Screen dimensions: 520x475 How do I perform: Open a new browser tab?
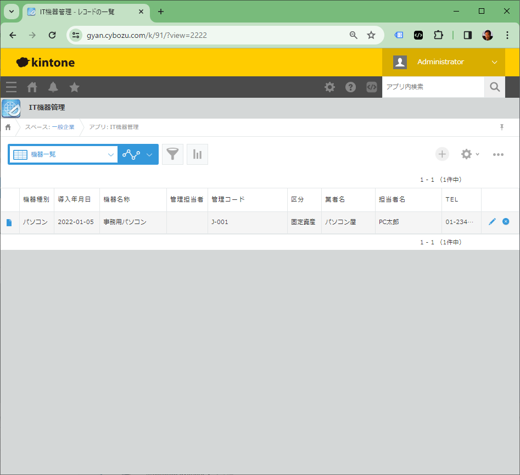point(161,12)
